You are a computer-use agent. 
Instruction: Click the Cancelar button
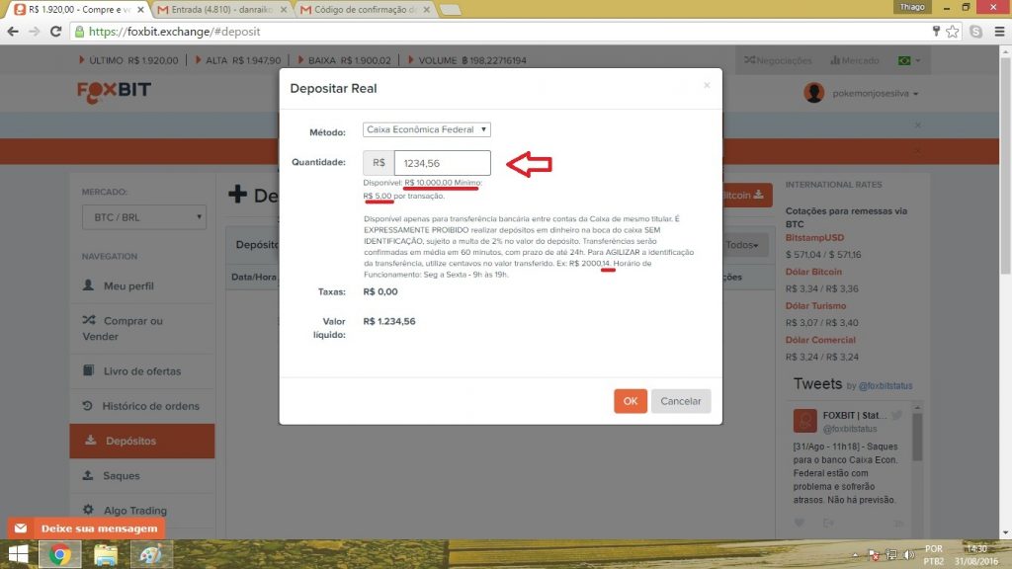pos(680,401)
